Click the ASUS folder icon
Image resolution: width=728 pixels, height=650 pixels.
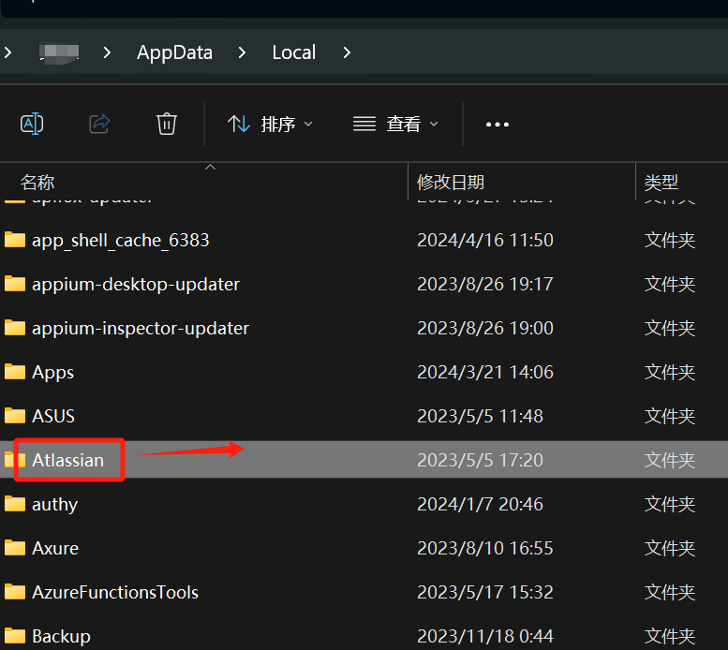[15, 416]
